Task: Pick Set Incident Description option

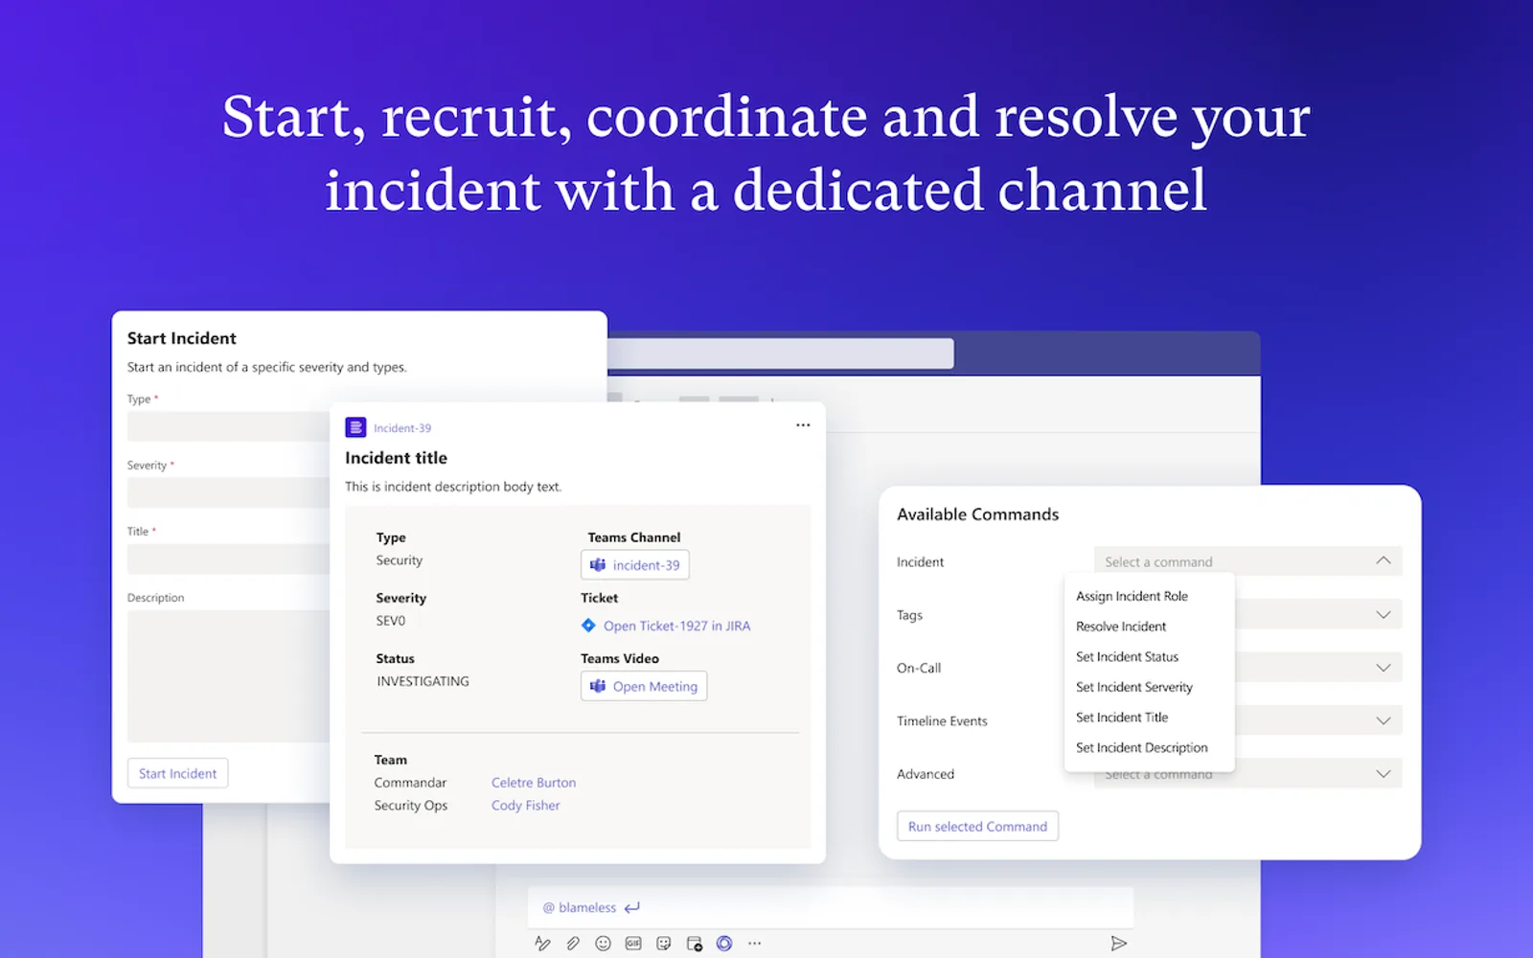Action: tap(1141, 748)
